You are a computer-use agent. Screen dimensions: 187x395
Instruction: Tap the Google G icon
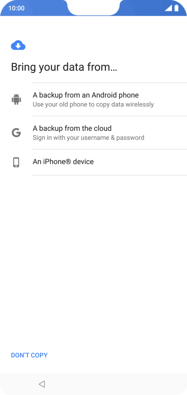pos(16,133)
